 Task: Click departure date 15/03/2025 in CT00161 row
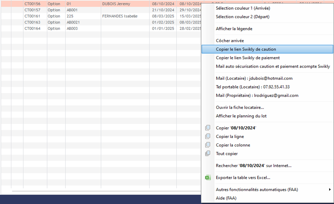click(x=190, y=16)
